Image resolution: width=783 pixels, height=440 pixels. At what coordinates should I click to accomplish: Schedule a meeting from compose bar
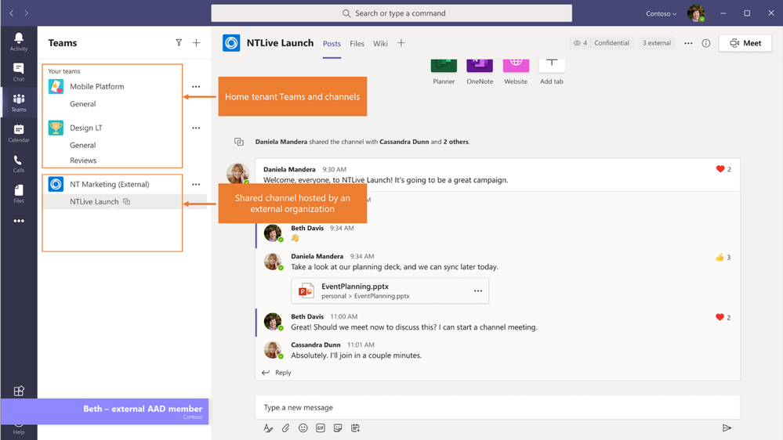coord(356,428)
